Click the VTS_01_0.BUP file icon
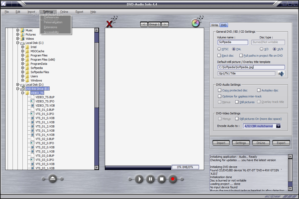The height and width of the screenshot is (199, 299). (x=33, y=110)
